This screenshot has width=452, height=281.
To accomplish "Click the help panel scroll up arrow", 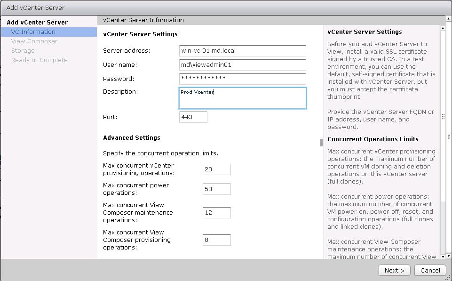I will 443,28.
